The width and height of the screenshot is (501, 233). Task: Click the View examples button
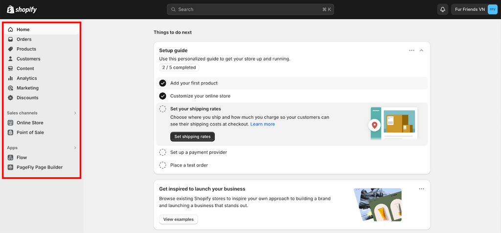click(x=178, y=219)
